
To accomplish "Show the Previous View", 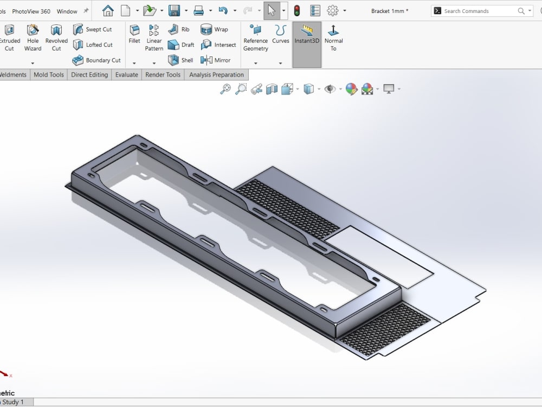I will 256,90.
